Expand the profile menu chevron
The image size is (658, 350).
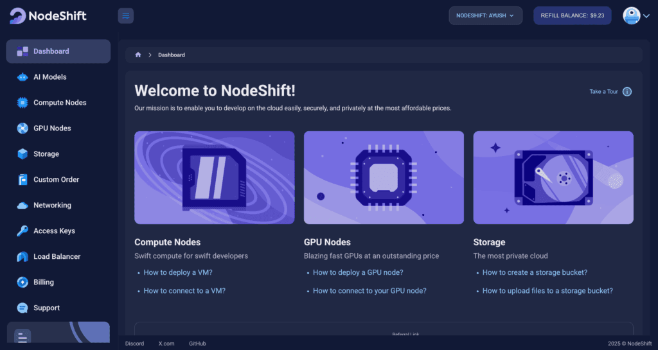[x=646, y=16]
